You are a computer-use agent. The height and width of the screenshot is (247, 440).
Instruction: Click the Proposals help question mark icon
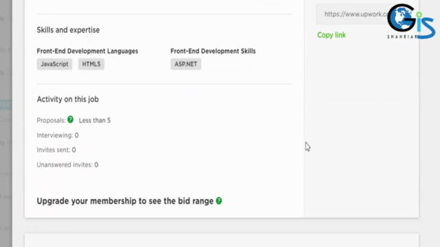click(x=70, y=119)
